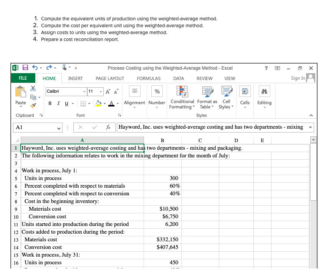This screenshot has height=275, width=336.
Task: Click the formula bar Cancel X icon
Action: (x=81, y=128)
